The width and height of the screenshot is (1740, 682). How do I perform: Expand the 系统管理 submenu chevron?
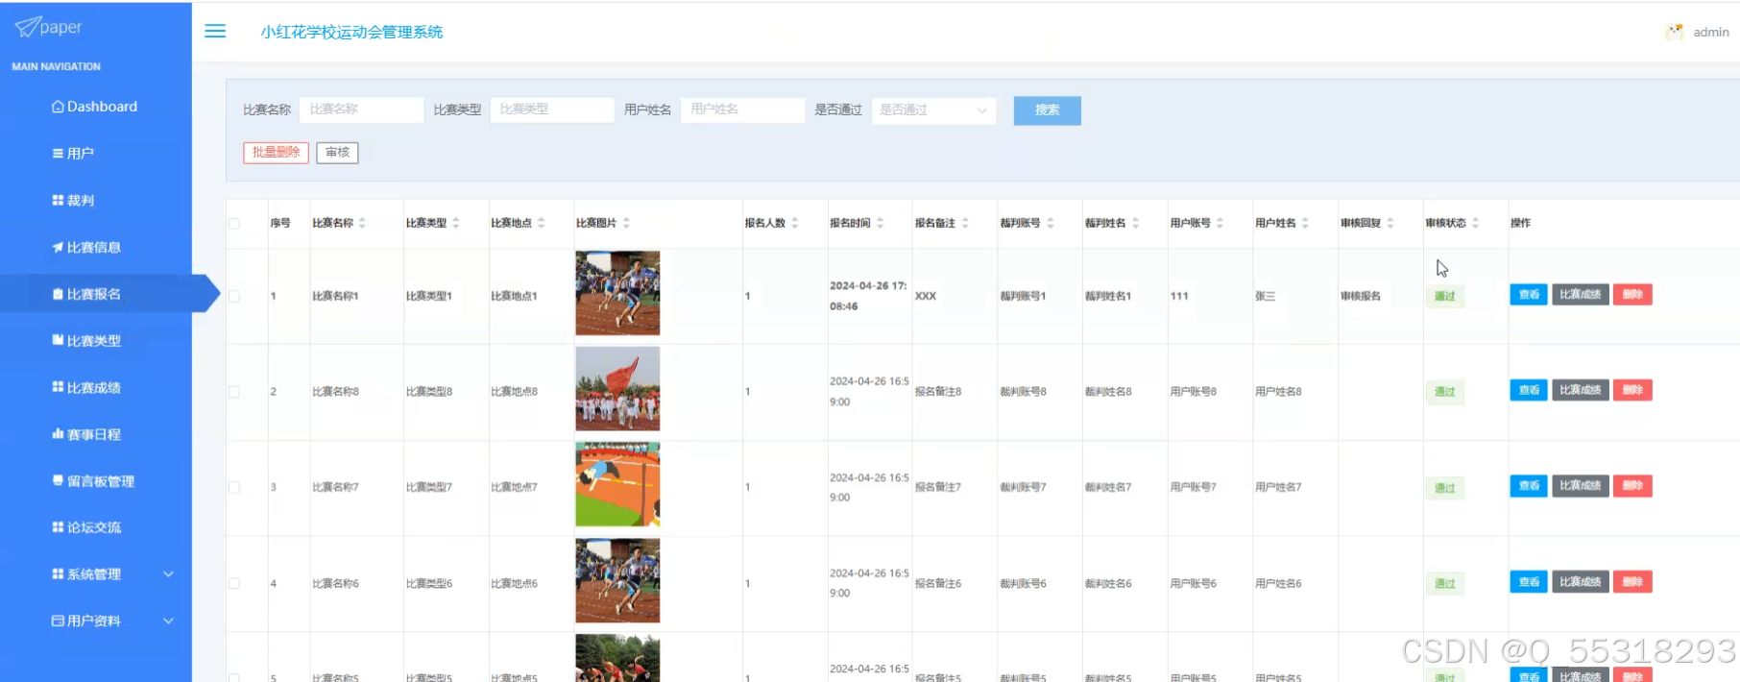tap(169, 574)
